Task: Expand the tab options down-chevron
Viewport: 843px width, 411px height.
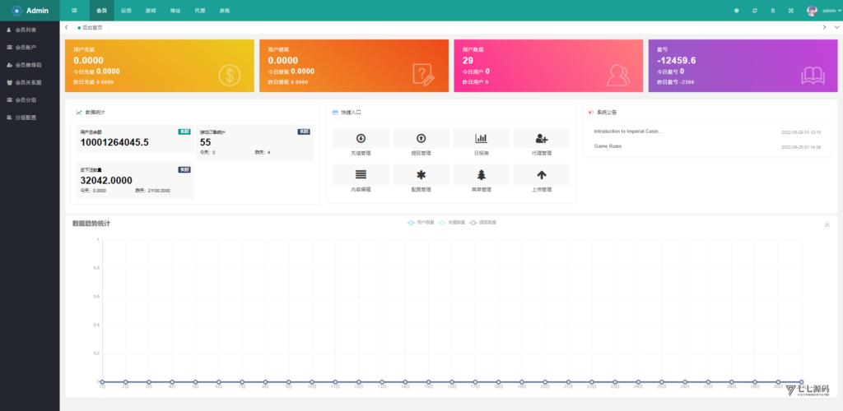Action: [x=836, y=27]
